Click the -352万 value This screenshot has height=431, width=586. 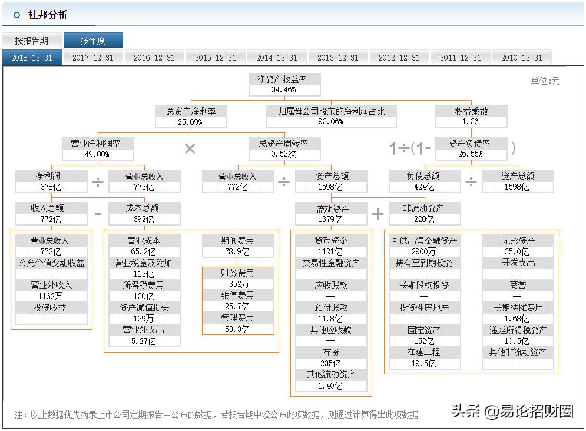[x=237, y=284]
